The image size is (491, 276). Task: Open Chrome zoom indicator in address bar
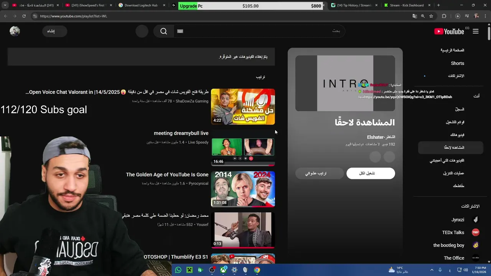click(423, 16)
